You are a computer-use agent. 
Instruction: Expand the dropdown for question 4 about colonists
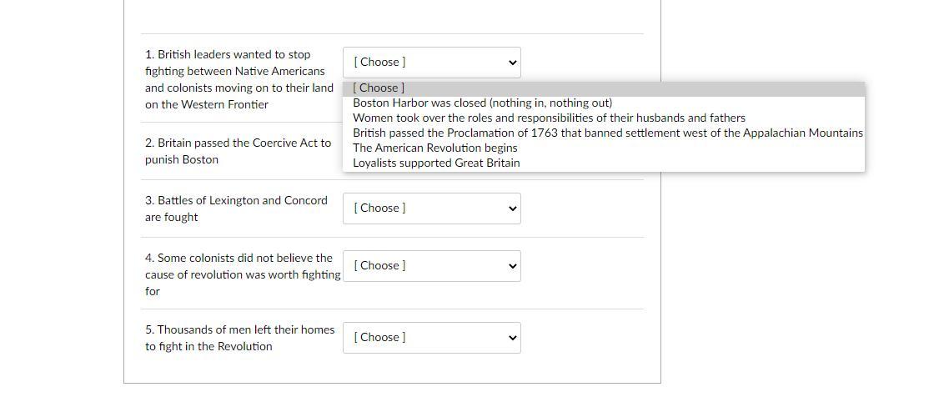[x=431, y=266]
